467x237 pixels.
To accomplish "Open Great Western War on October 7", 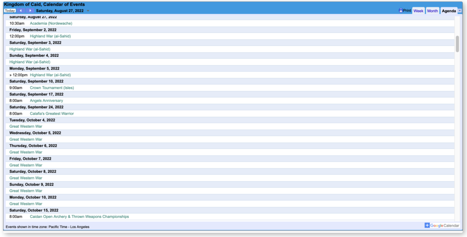I will click(26, 165).
